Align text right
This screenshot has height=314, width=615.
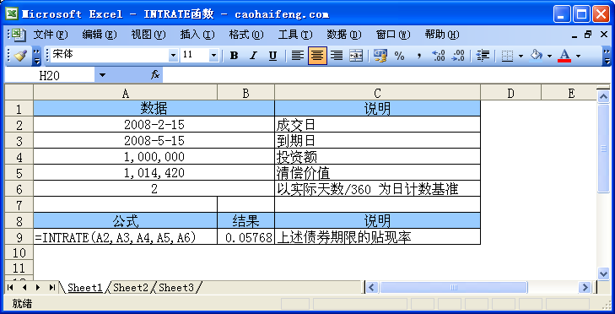(x=337, y=56)
